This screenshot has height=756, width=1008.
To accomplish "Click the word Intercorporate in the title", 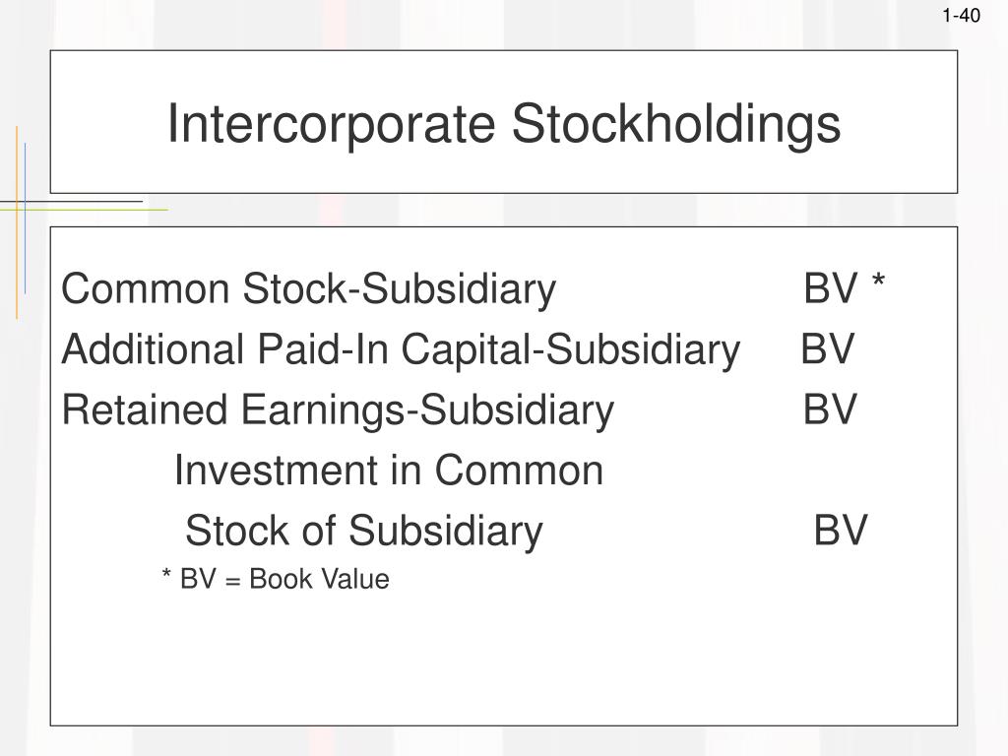I will pyautogui.click(x=331, y=124).
